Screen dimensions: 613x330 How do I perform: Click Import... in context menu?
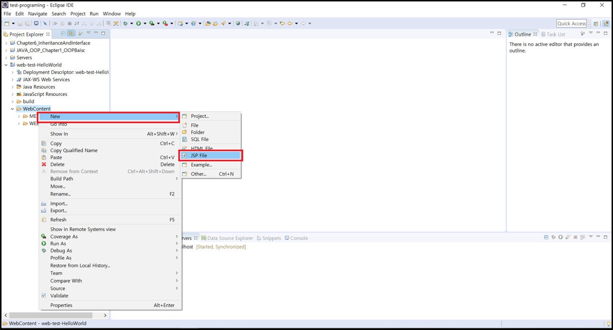(x=110, y=204)
